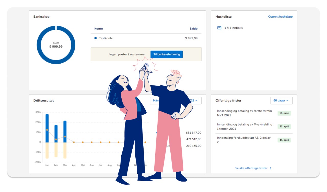Click the 12. april deadline badge
Screen dimensions: 327x192
(x=284, y=127)
